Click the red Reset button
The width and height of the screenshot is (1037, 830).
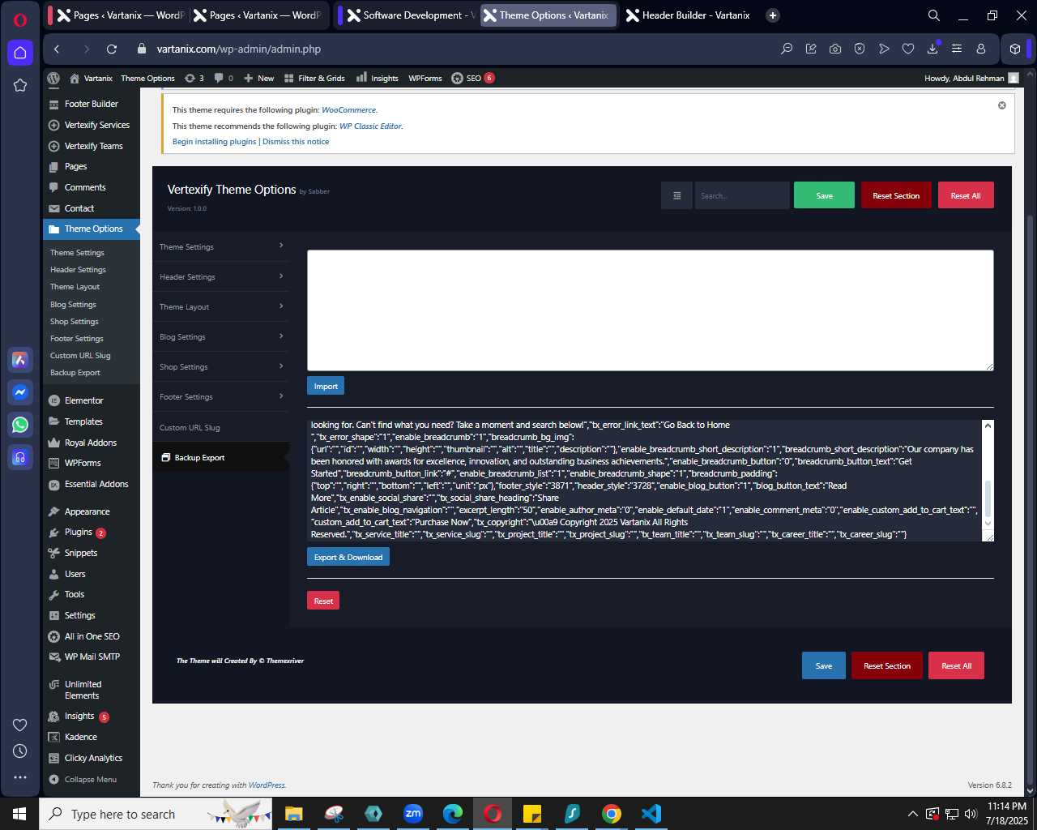point(323,601)
